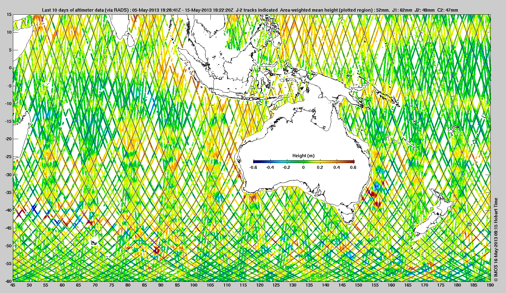Screen dimensions: 506x293
Task: Click latitude axis label "-35"
Action: pyautogui.click(x=8, y=192)
